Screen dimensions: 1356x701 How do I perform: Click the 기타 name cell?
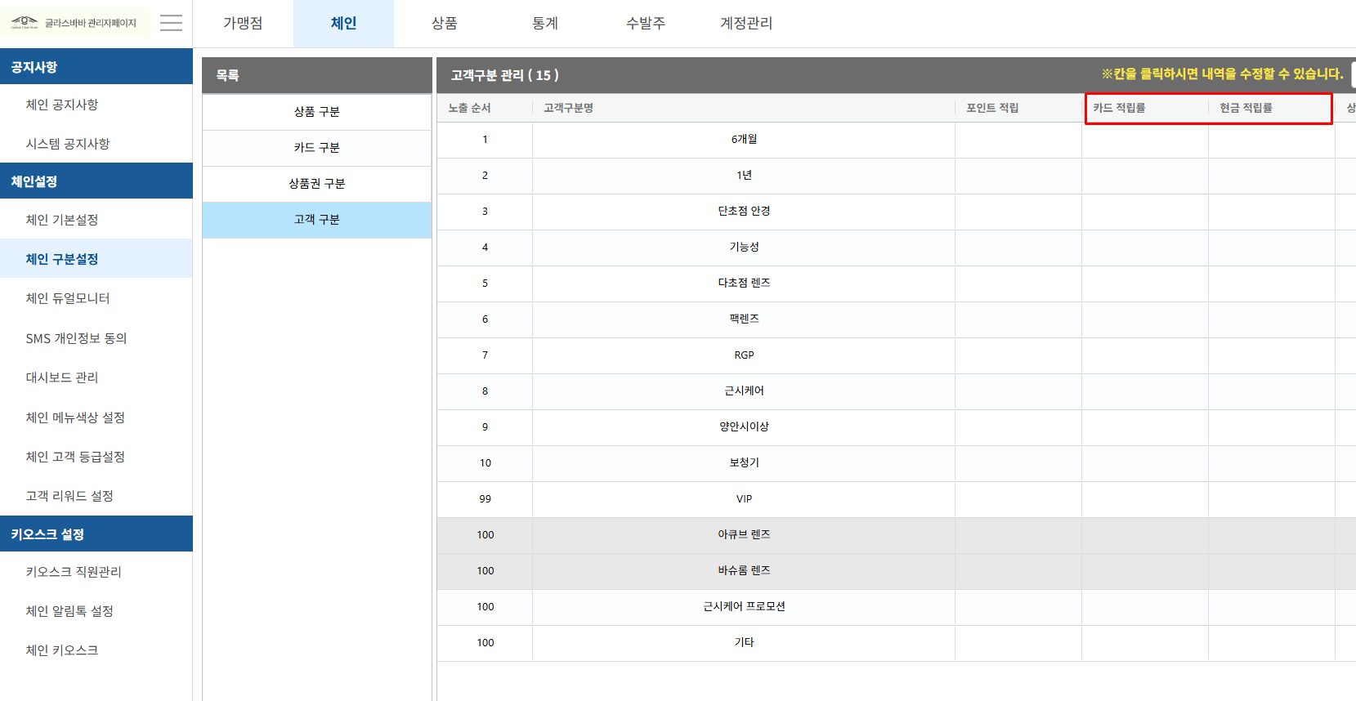pyautogui.click(x=744, y=643)
